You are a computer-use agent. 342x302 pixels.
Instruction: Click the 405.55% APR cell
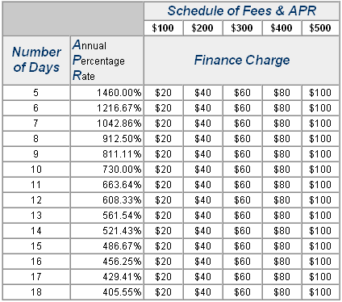(106, 292)
